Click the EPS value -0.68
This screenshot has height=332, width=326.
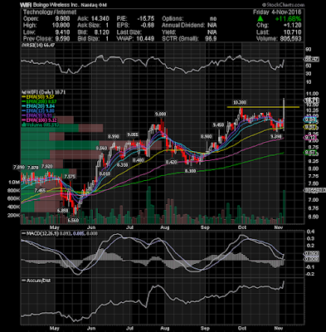coord(148,26)
